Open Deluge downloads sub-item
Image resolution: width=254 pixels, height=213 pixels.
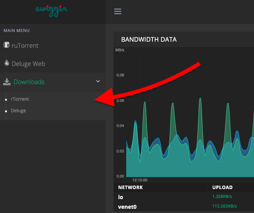18,111
